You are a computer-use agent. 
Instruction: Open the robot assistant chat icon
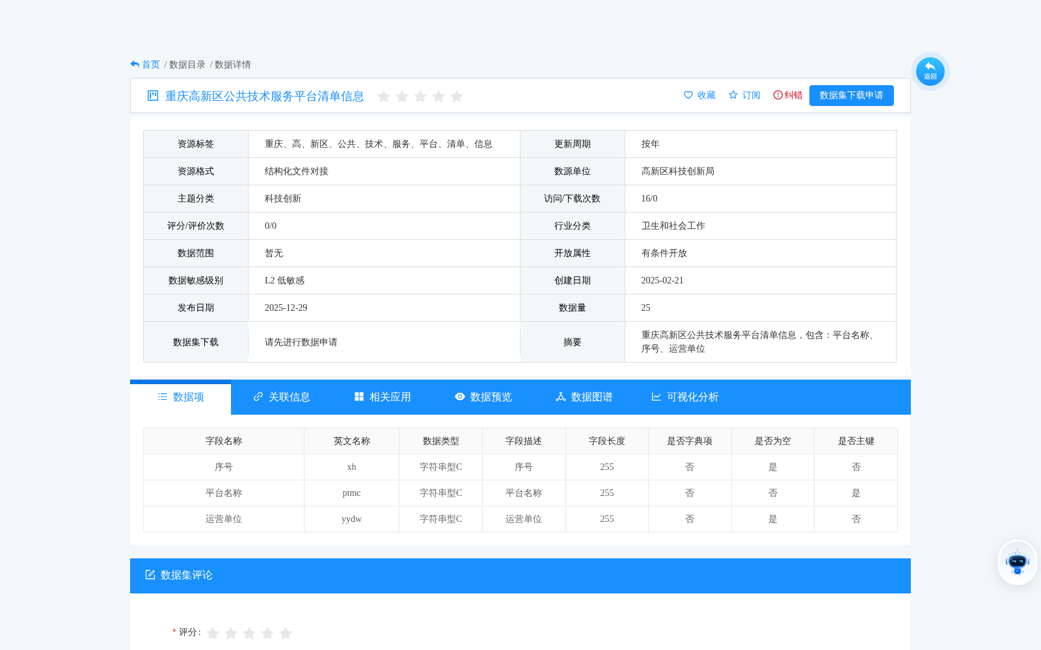click(x=1018, y=562)
